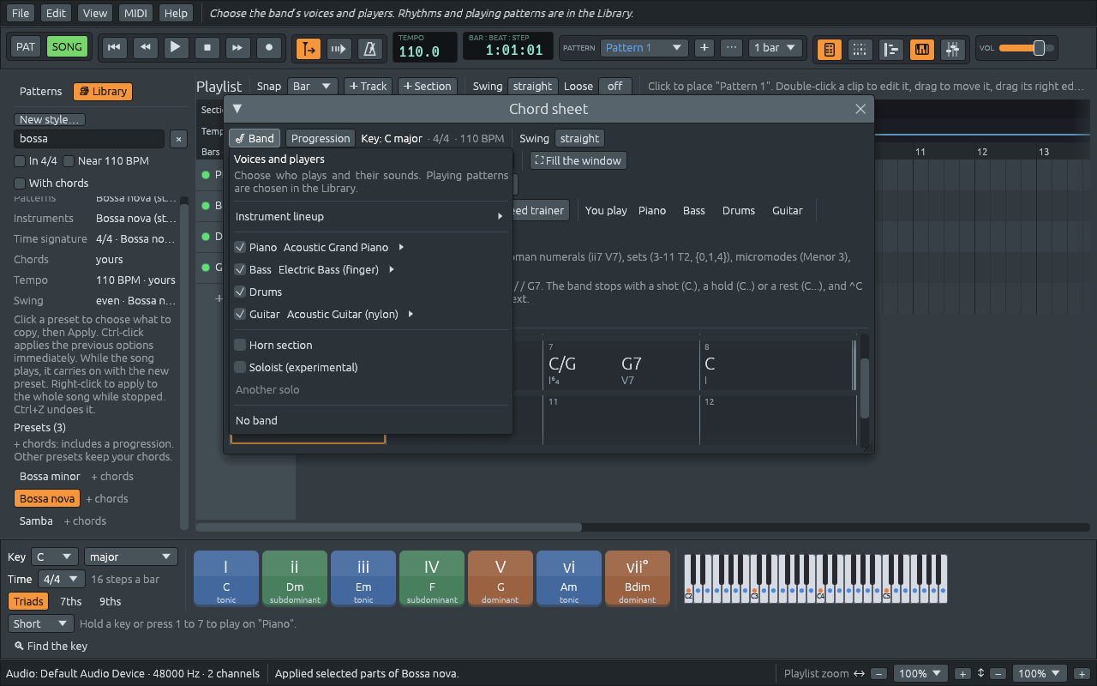Toggle the step sequencer grid icon
Viewport: 1097px width, 686px height.
click(x=860, y=49)
